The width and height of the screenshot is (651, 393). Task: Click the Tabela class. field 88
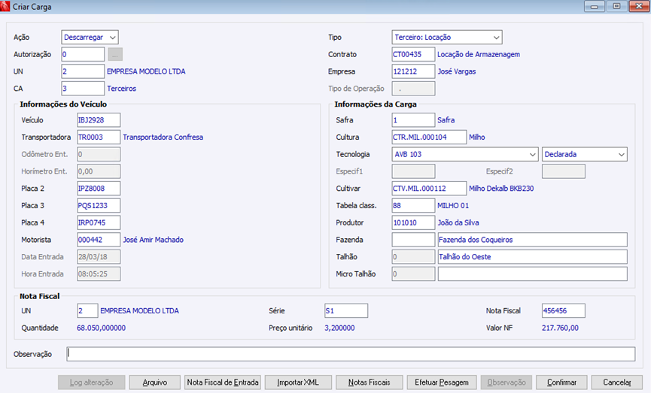[413, 205]
